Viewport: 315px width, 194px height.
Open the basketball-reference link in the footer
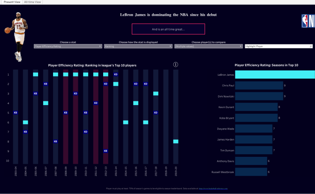(x=213, y=188)
